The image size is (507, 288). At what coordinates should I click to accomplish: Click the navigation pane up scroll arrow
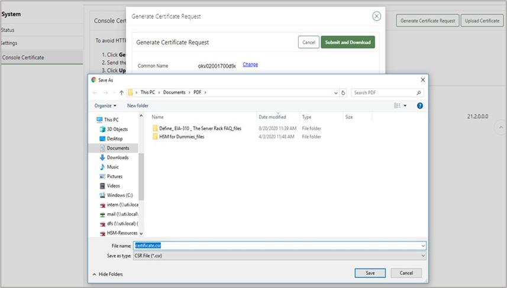(x=141, y=116)
